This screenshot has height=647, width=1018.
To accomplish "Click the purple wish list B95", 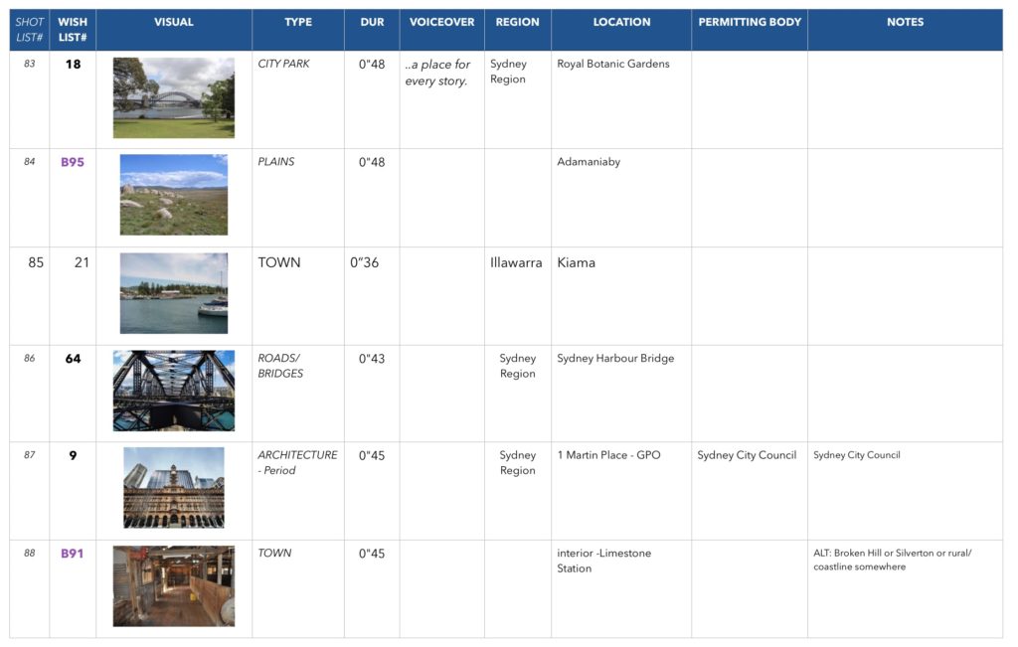I will 73,162.
